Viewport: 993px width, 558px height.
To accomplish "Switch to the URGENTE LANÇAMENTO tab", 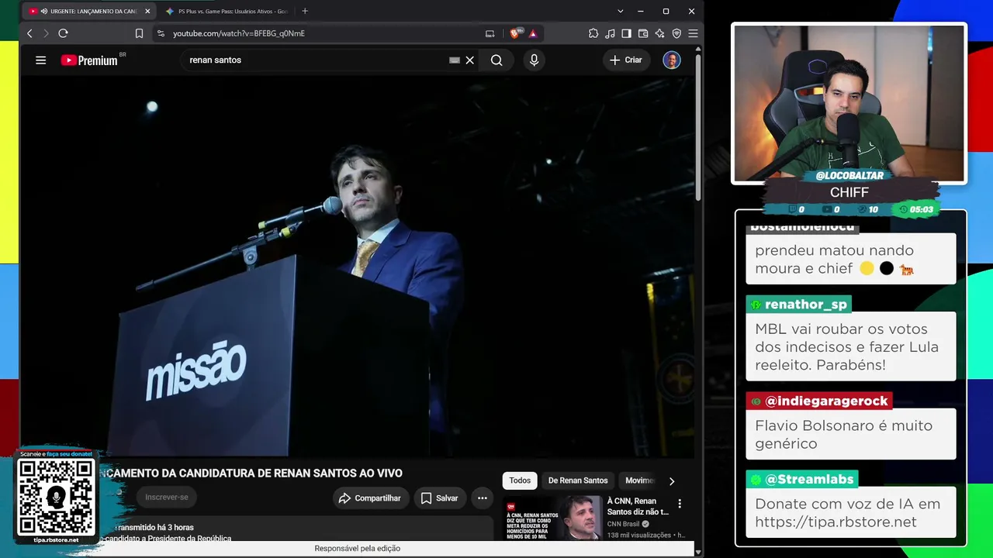I will click(88, 11).
